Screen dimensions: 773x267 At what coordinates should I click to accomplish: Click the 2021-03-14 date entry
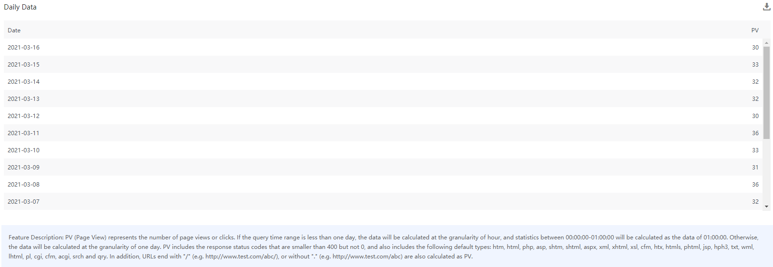(24, 82)
